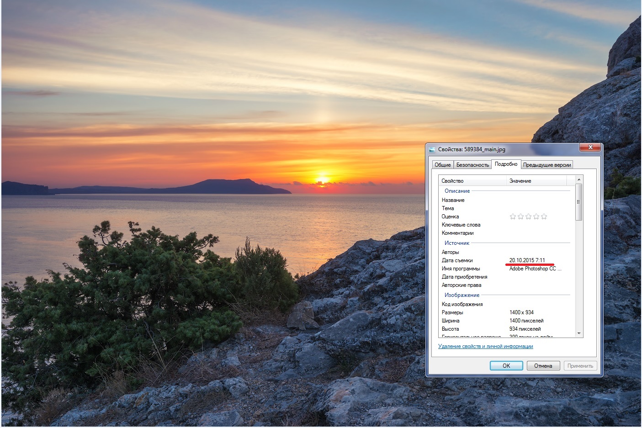Viewport: 642px width, 428px height.
Task: Give the image five stars
Action: click(544, 217)
